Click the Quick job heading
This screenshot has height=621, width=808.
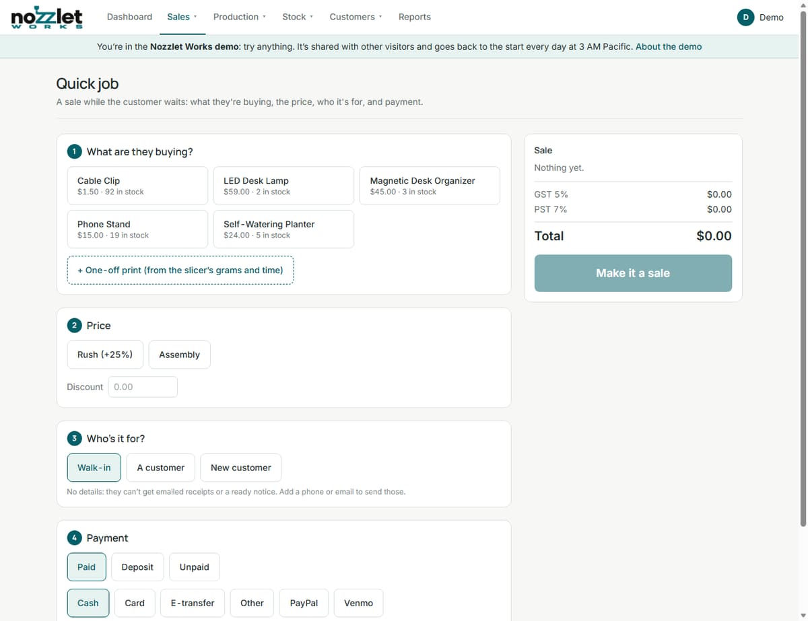[88, 84]
